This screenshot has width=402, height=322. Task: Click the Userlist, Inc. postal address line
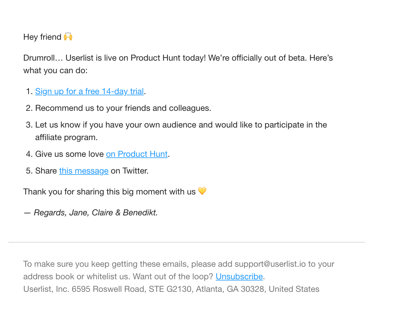171,289
